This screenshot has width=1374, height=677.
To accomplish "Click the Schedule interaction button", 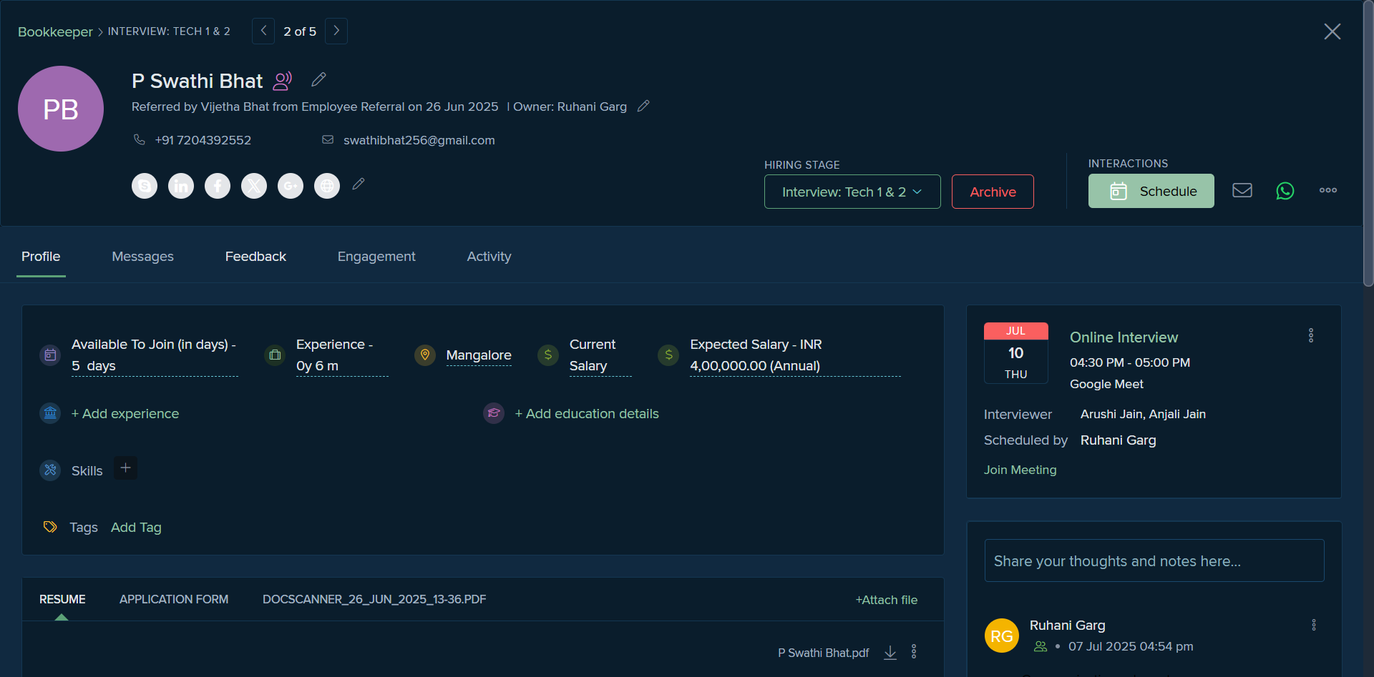I will pos(1151,191).
